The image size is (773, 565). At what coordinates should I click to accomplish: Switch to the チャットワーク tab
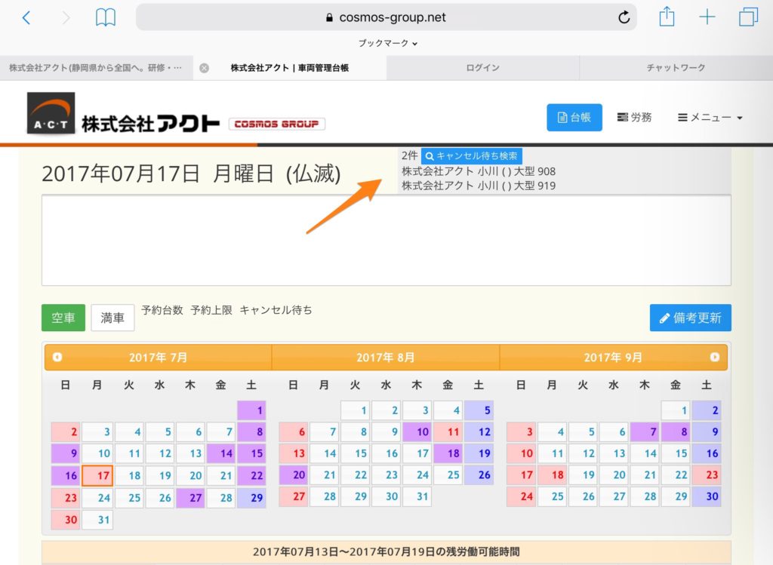(676, 68)
